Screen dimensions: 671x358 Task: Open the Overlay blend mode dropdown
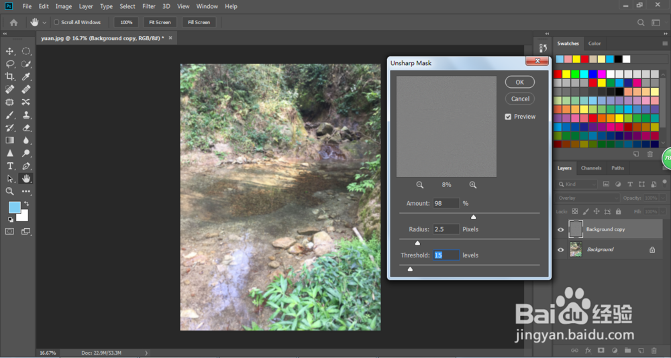(x=588, y=198)
